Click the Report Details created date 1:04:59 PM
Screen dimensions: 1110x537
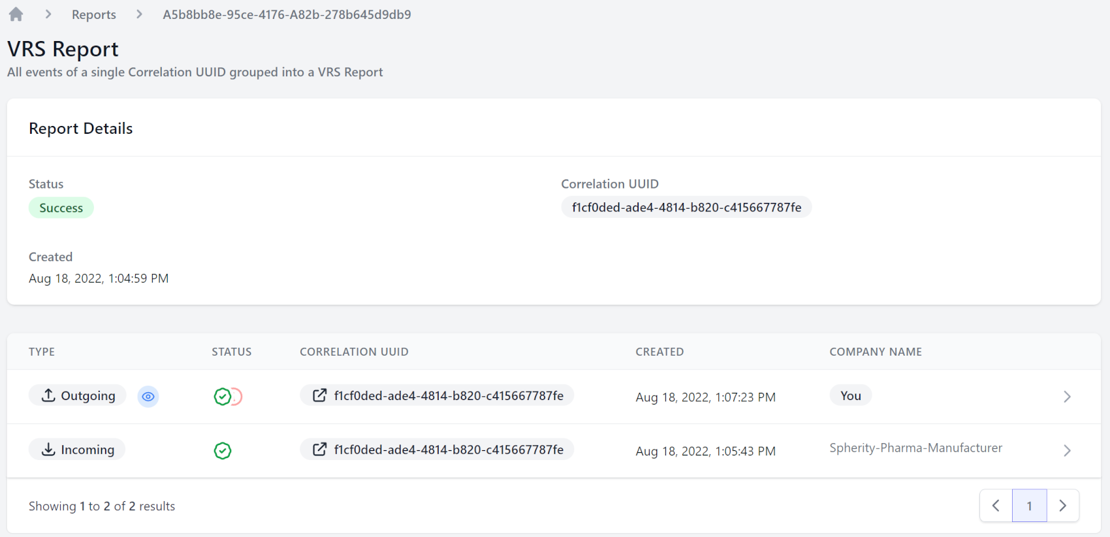(x=99, y=279)
